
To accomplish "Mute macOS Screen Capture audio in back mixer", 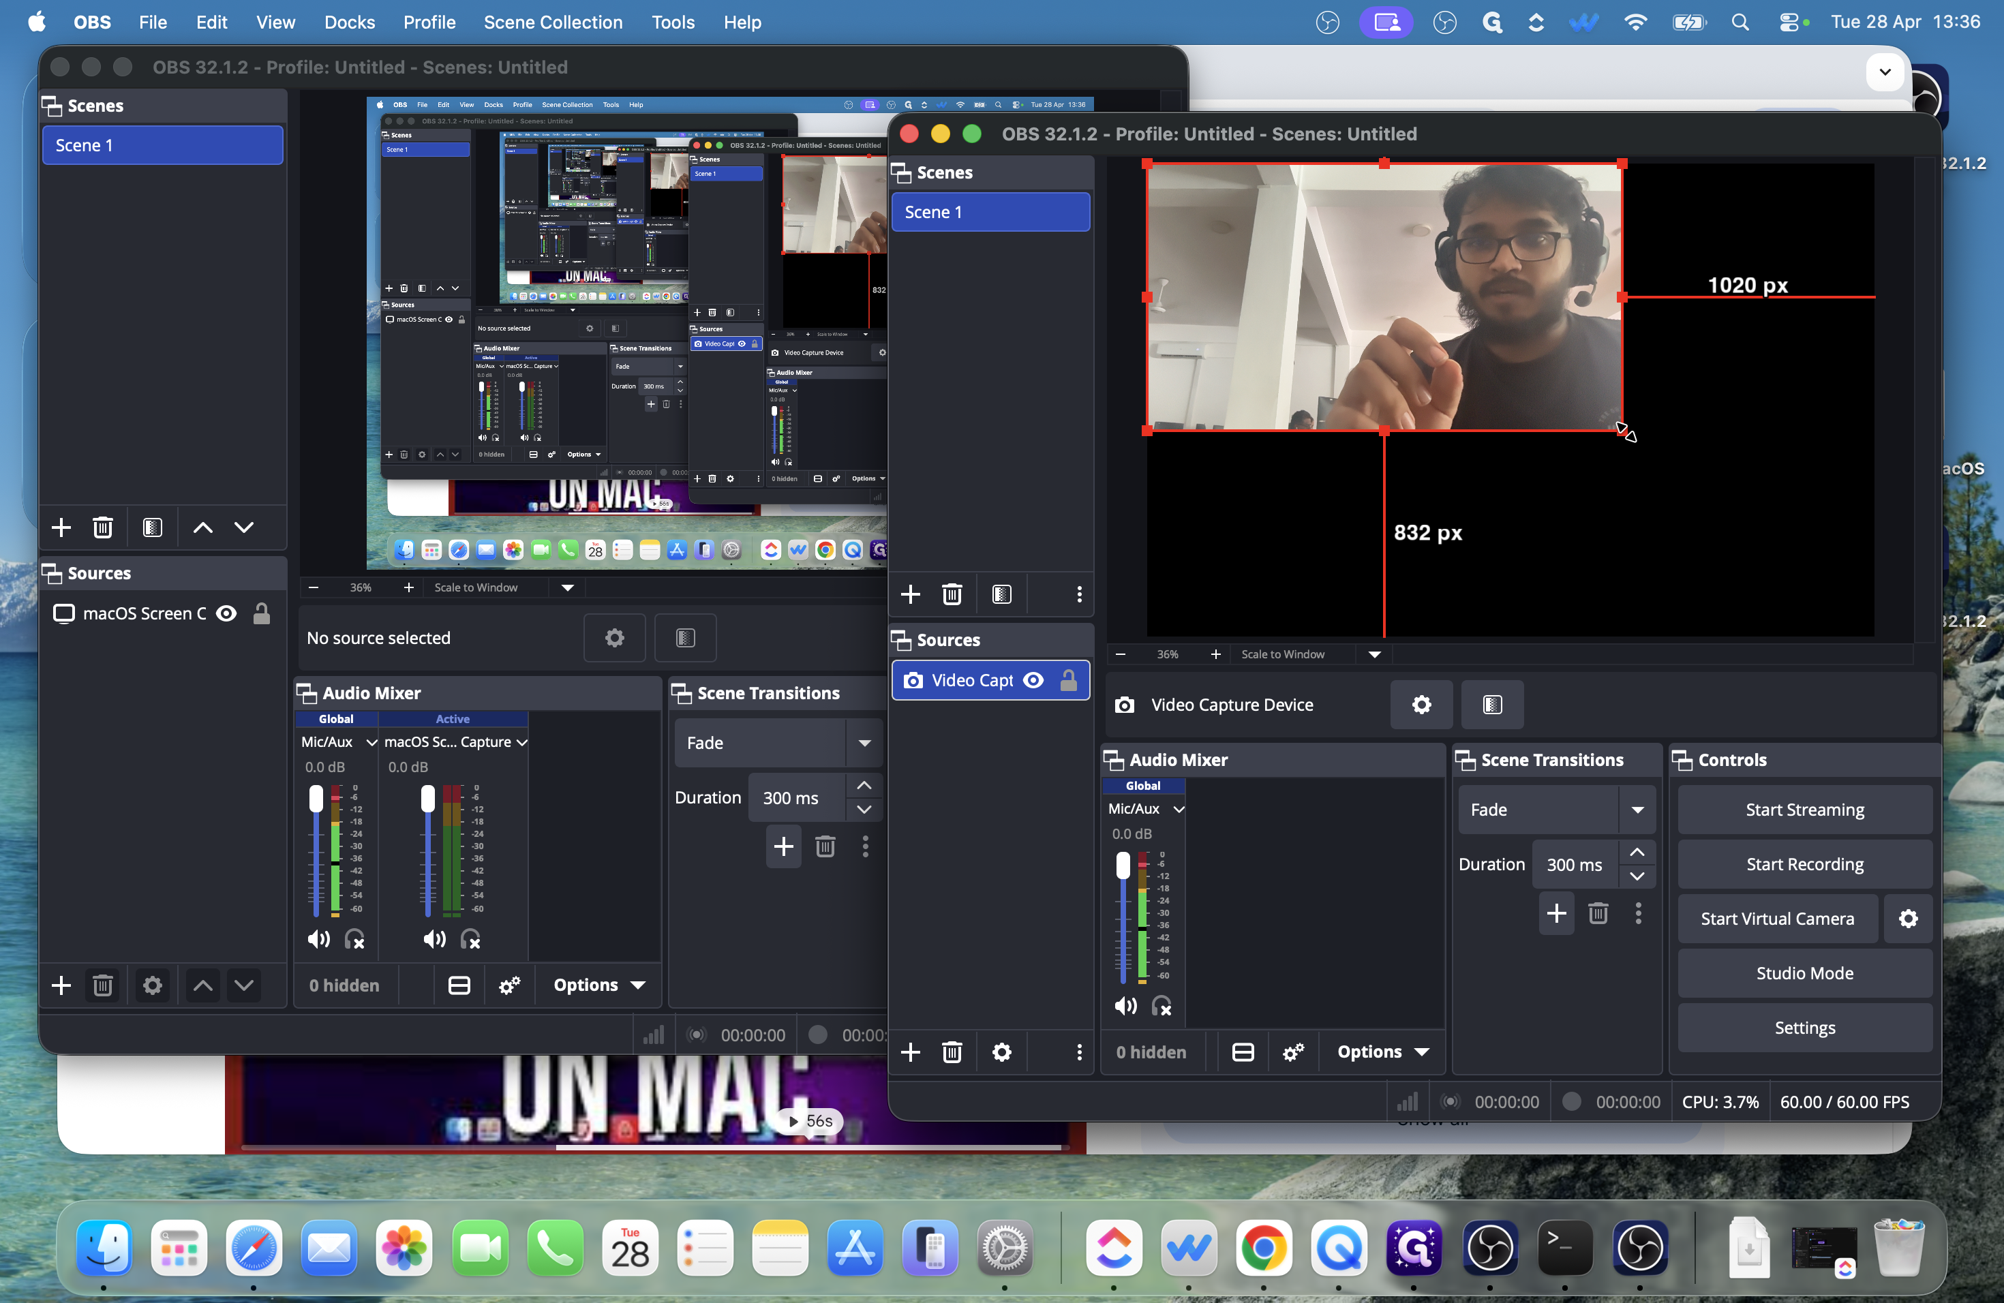I will click(434, 939).
